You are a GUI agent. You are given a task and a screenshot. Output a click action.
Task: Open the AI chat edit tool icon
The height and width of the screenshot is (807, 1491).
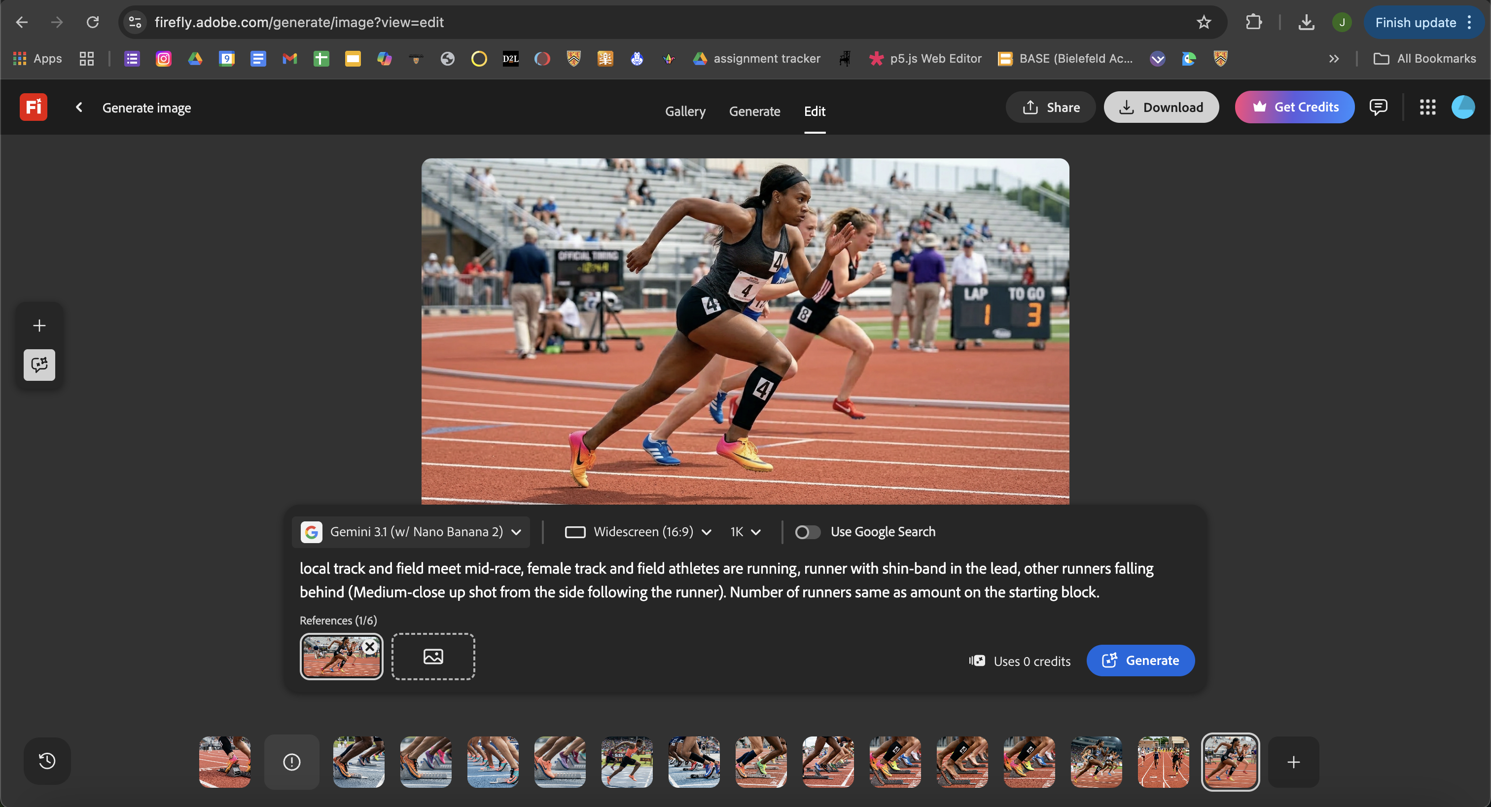click(39, 365)
